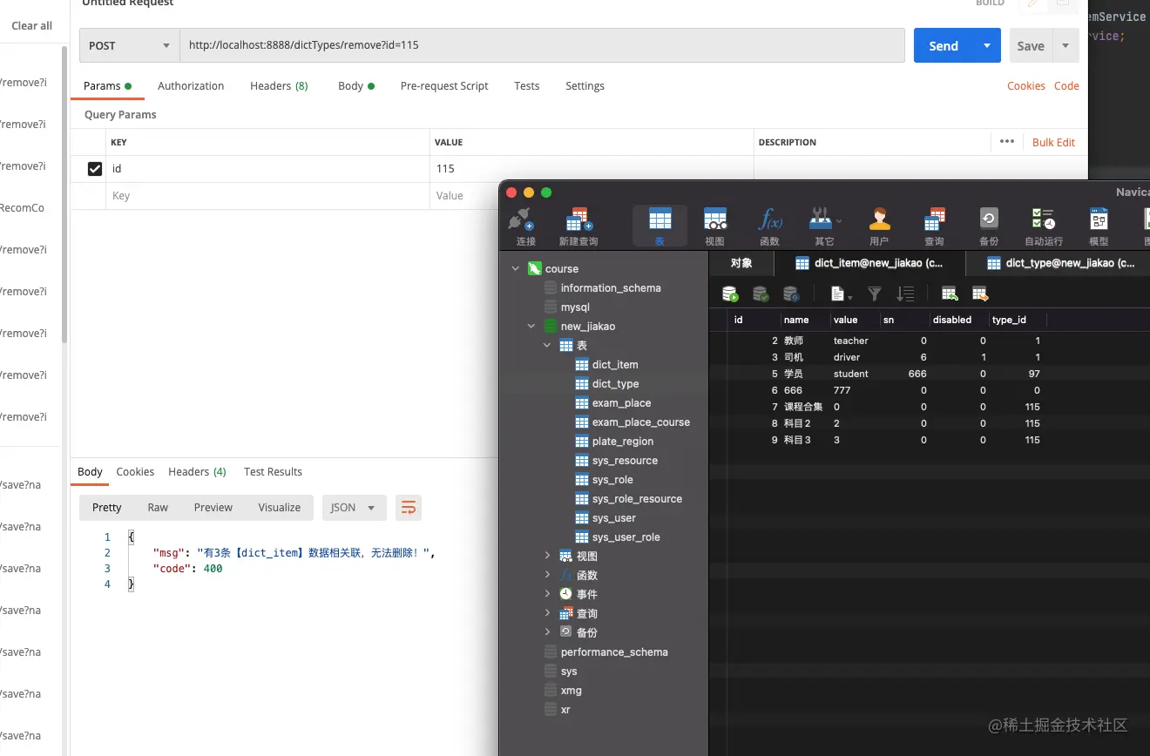Open the Send button dropdown arrow
Image resolution: width=1150 pixels, height=756 pixels.
tap(986, 45)
